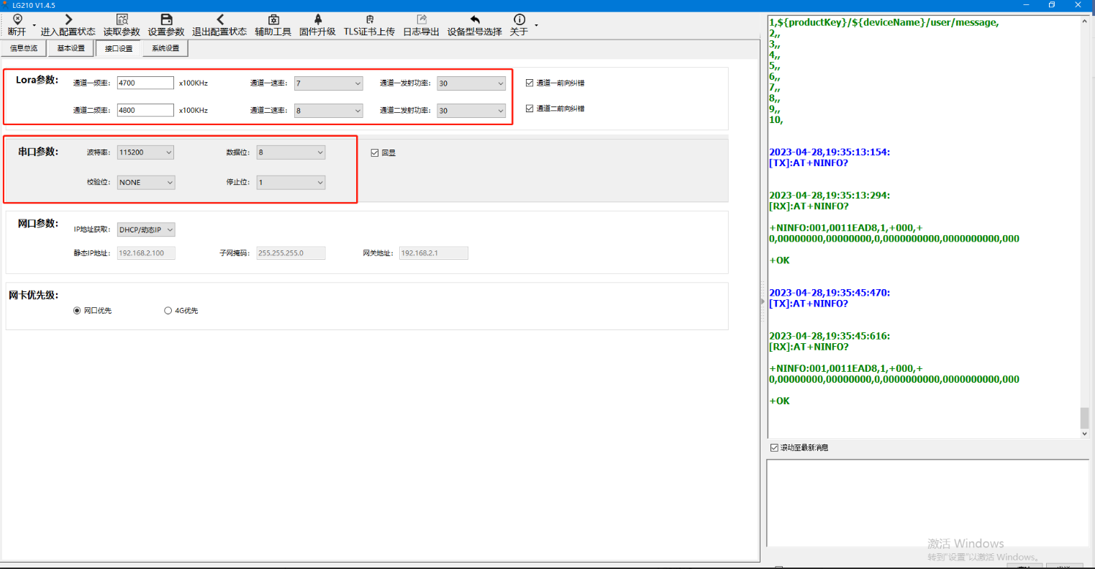Click the log panel vertical scrollbar
Viewport: 1095px width, 569px height.
1084,417
